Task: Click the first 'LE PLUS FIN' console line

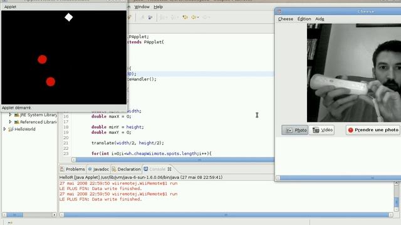Action: (x=100, y=189)
